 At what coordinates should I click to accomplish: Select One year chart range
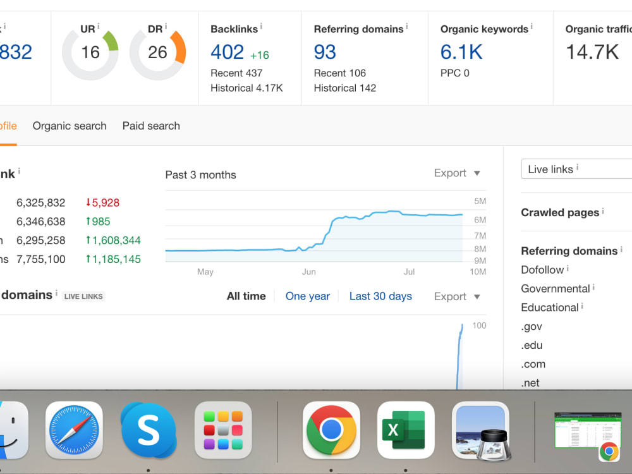pyautogui.click(x=308, y=296)
